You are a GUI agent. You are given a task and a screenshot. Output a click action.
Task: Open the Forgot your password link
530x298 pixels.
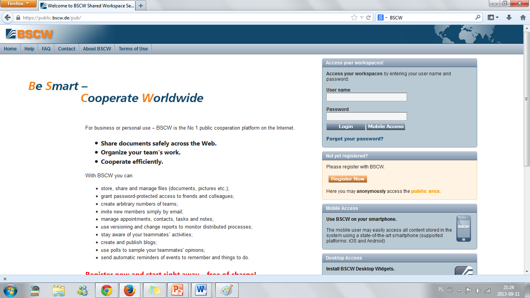(x=355, y=139)
